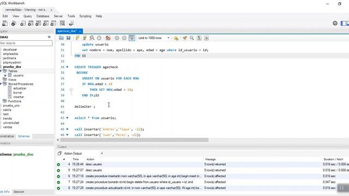Click the output panel copy icon
This screenshot has width=349, height=196.
point(59,154)
